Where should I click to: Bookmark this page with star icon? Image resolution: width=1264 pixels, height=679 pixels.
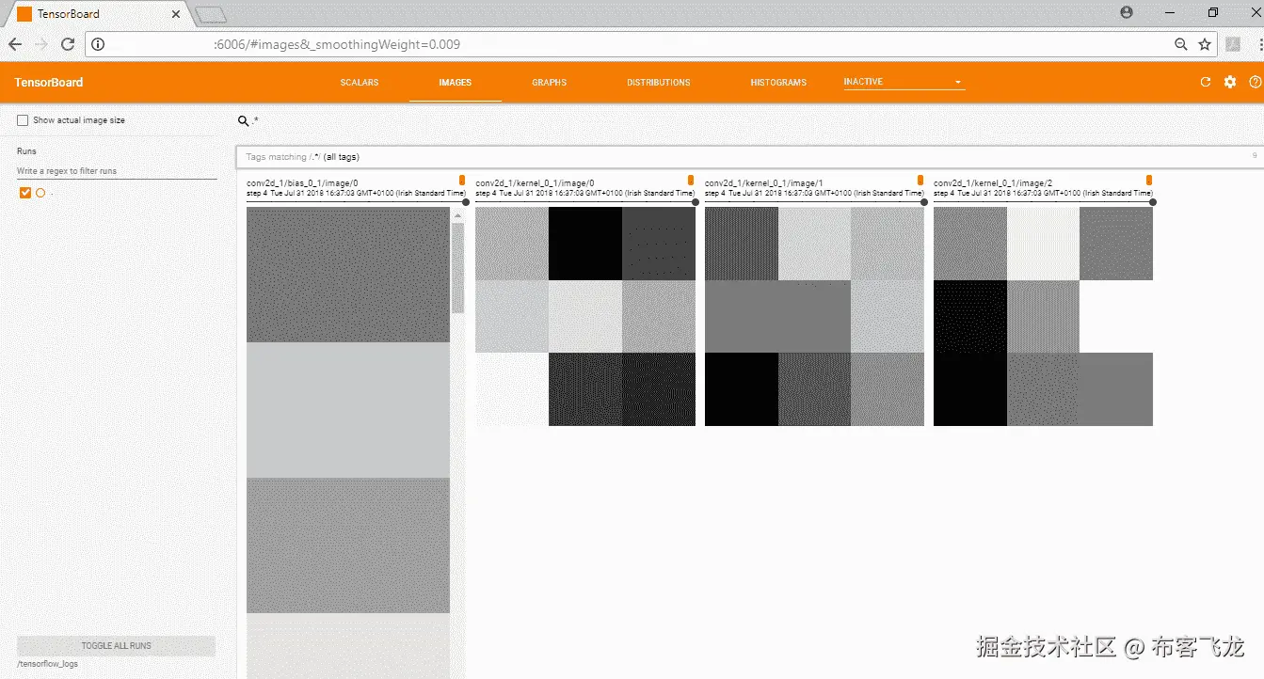(1205, 44)
